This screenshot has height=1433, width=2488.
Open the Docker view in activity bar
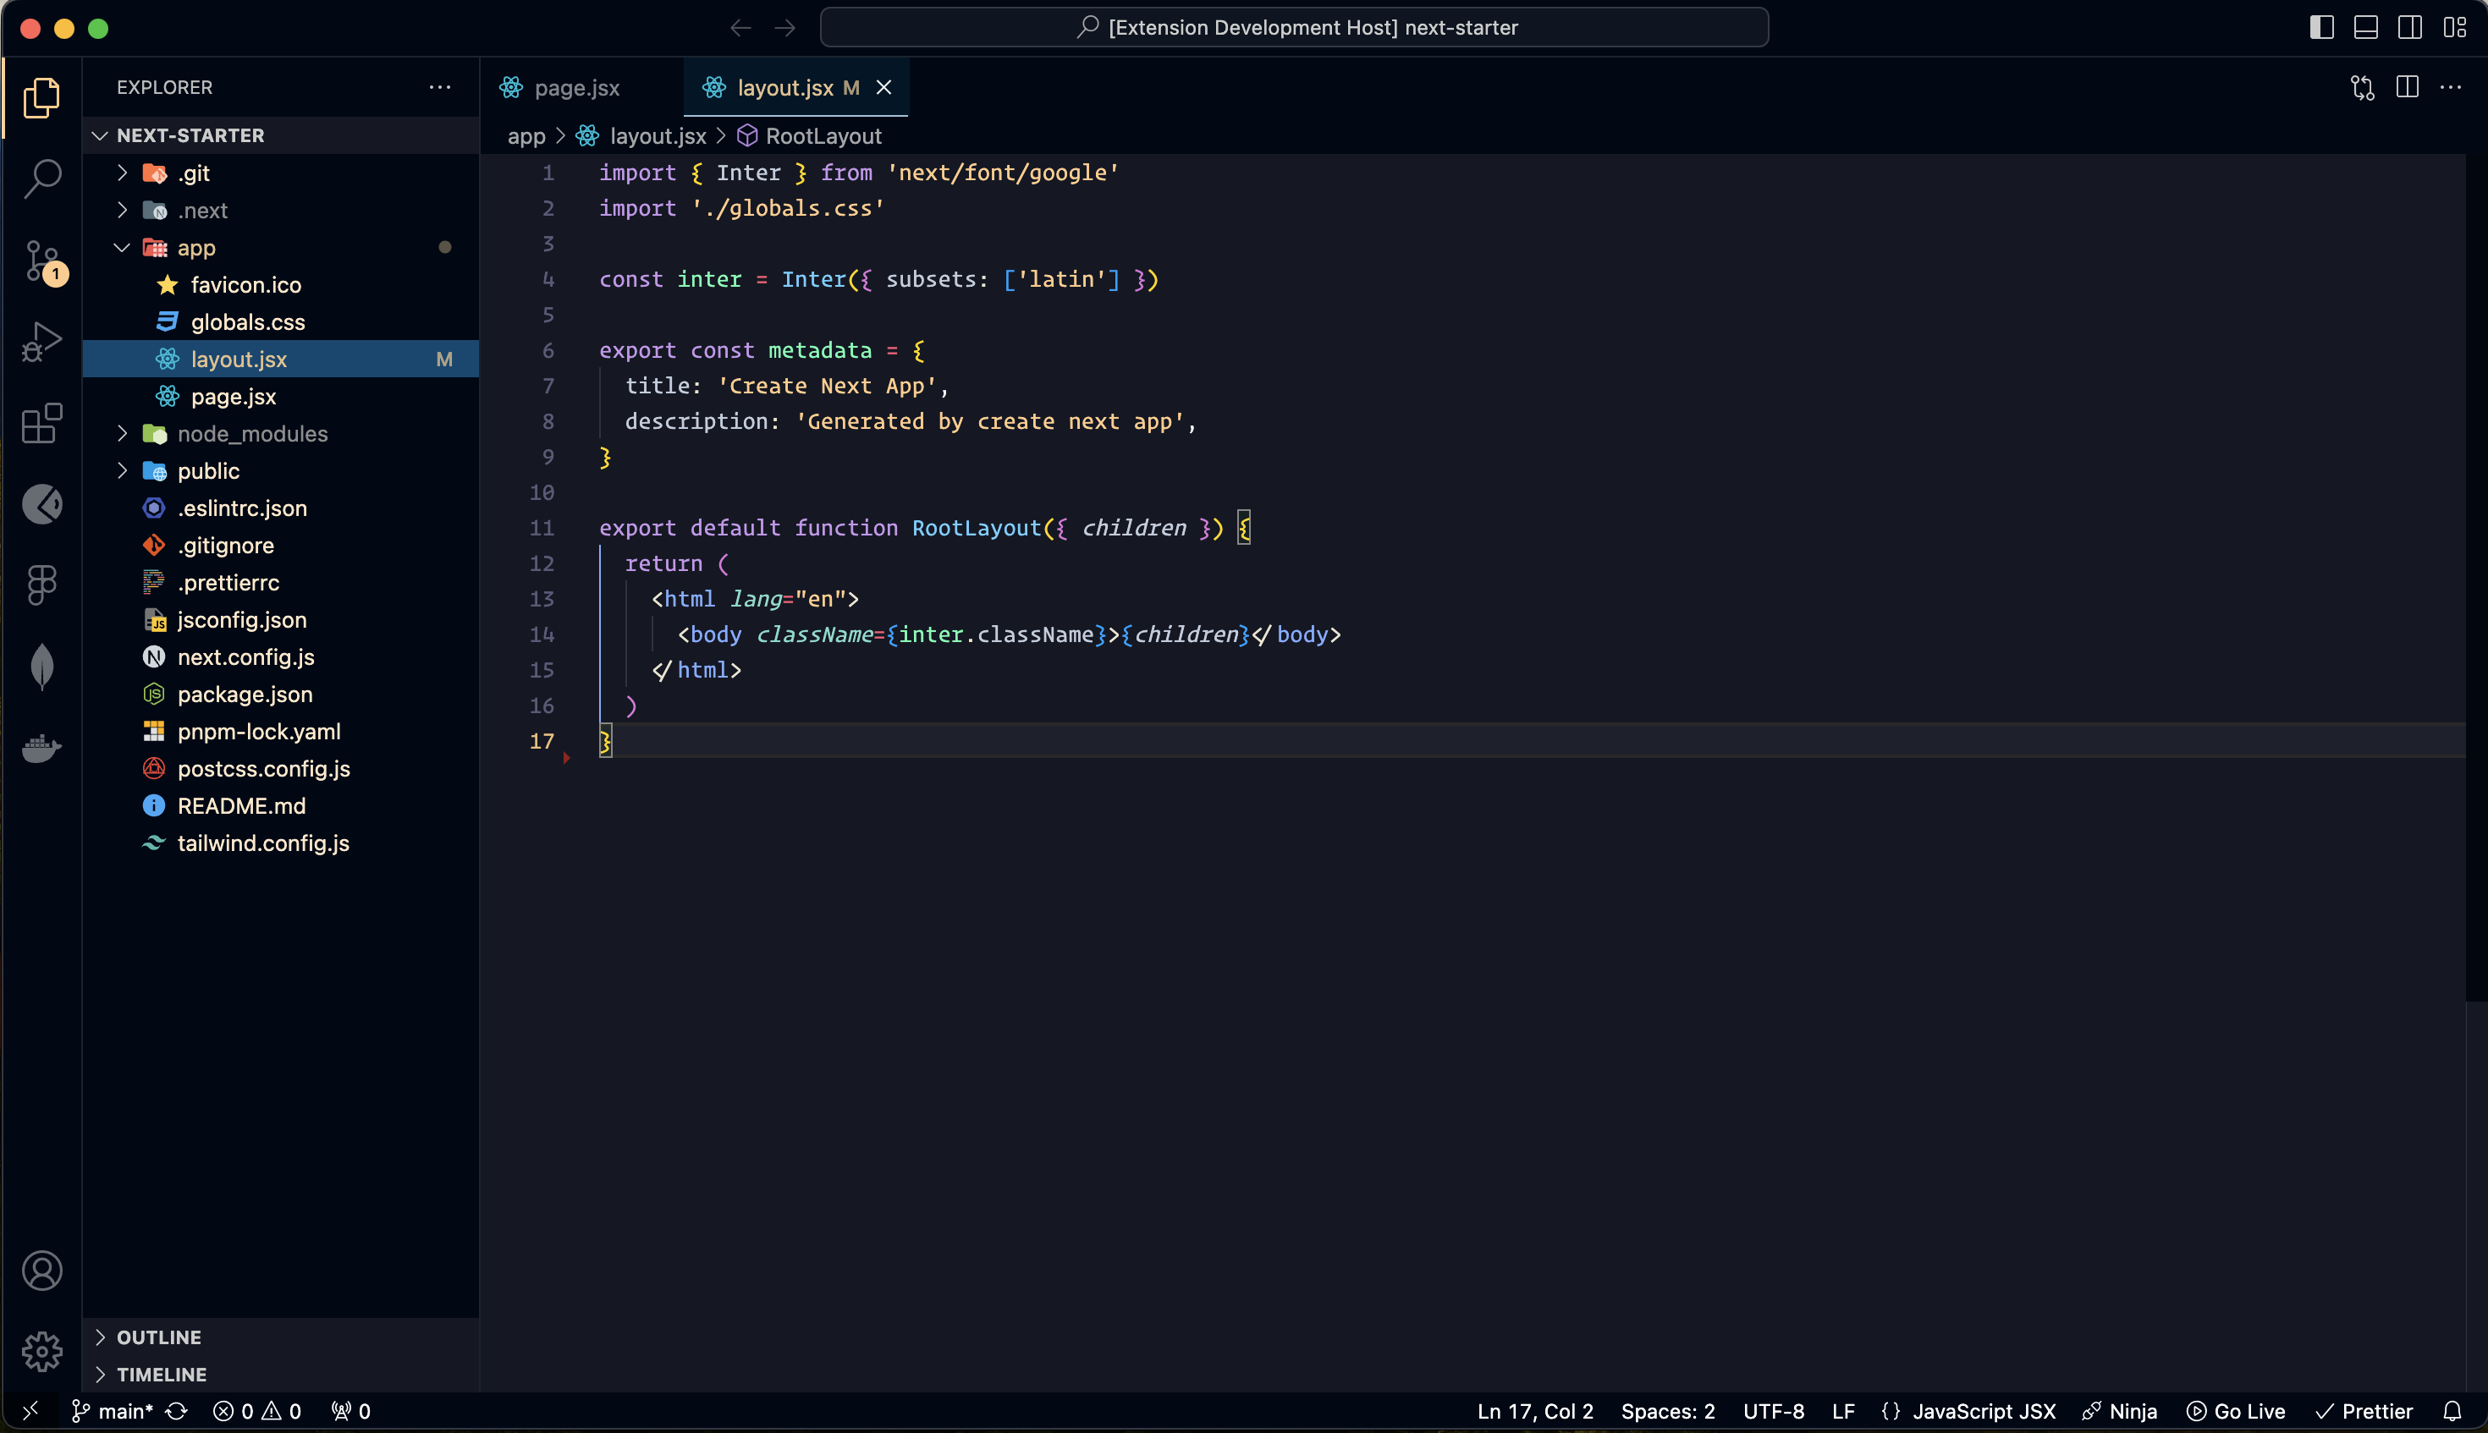pos(41,748)
